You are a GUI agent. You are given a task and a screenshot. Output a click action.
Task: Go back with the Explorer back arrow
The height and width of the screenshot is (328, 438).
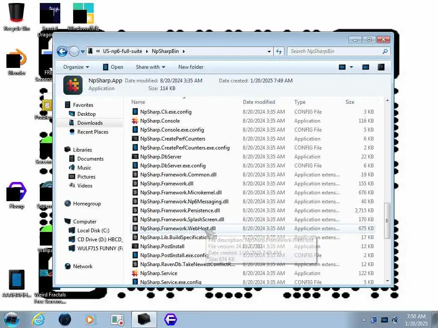[x=62, y=51]
